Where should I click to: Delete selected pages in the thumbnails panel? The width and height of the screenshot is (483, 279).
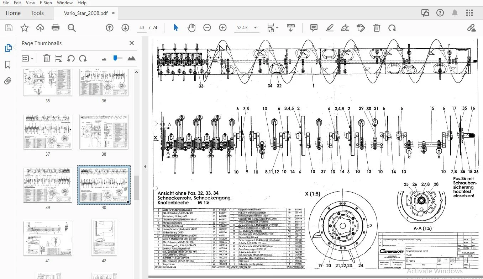pyautogui.click(x=47, y=58)
